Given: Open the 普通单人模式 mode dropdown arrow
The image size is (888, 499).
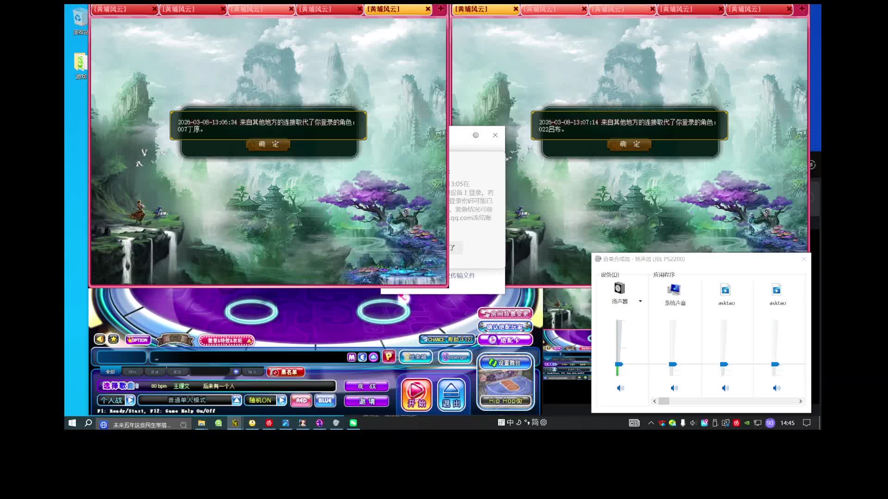Looking at the screenshot, I should pyautogui.click(x=236, y=400).
